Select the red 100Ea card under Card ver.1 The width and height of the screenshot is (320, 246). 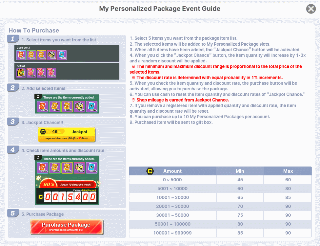click(21, 55)
